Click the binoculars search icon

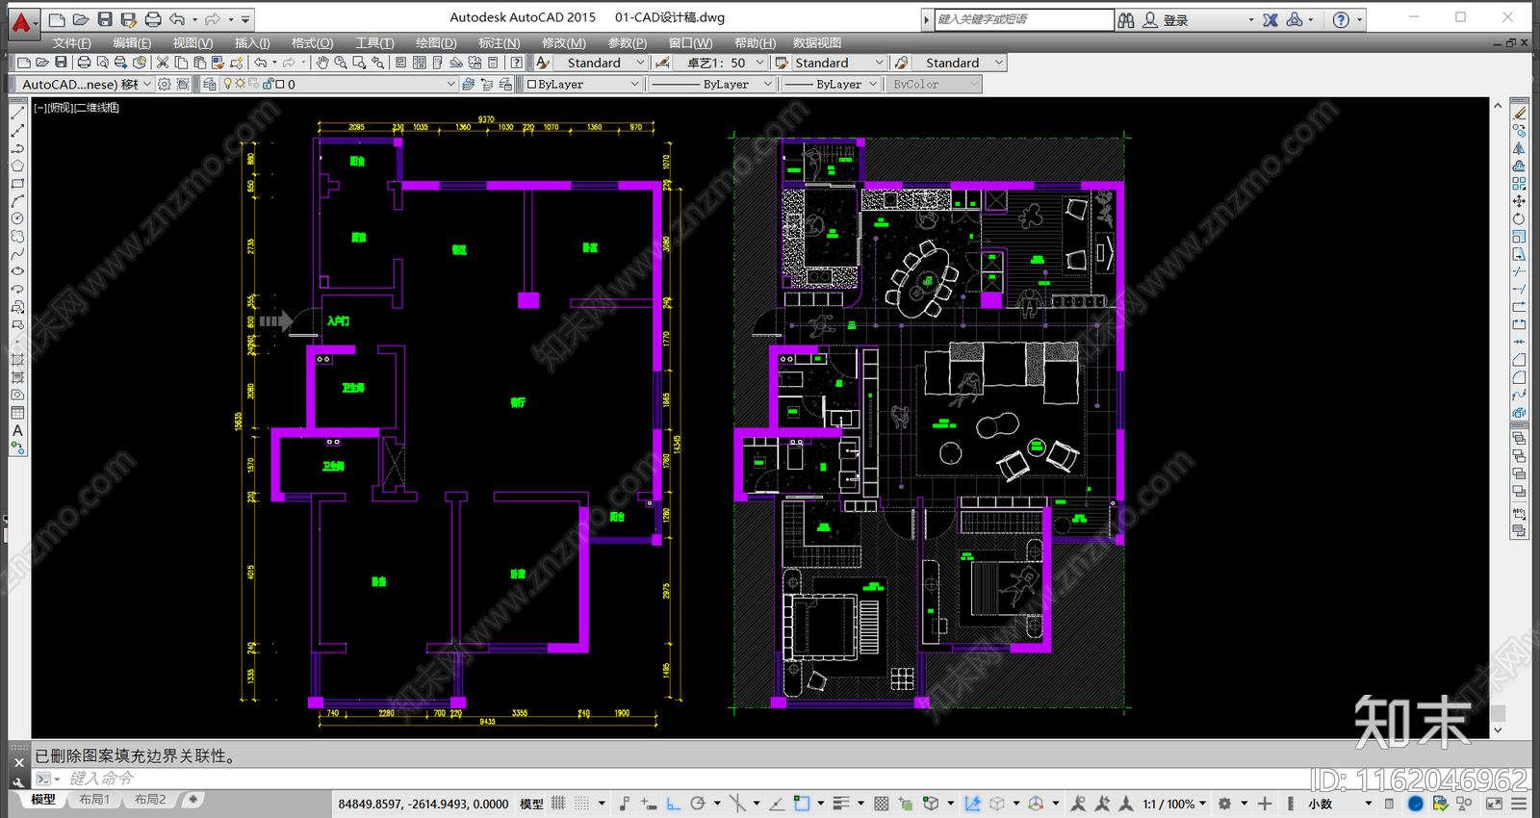pos(1126,19)
